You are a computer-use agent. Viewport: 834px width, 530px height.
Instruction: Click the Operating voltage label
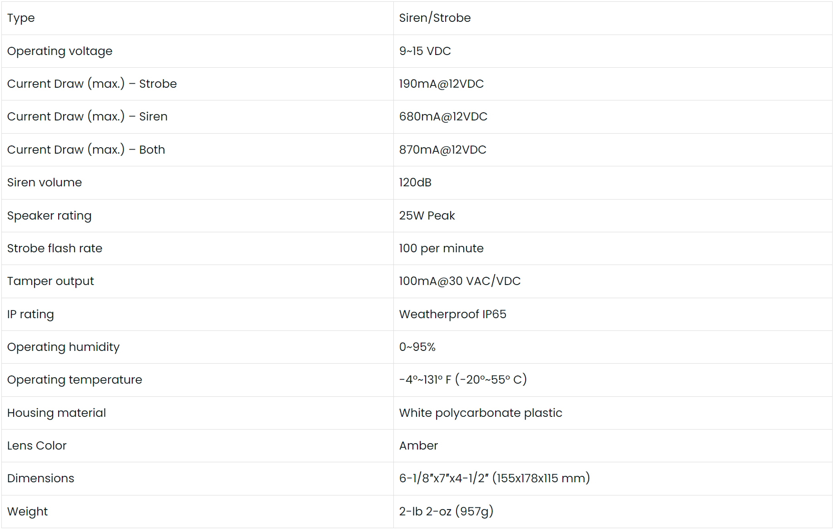[x=60, y=51]
